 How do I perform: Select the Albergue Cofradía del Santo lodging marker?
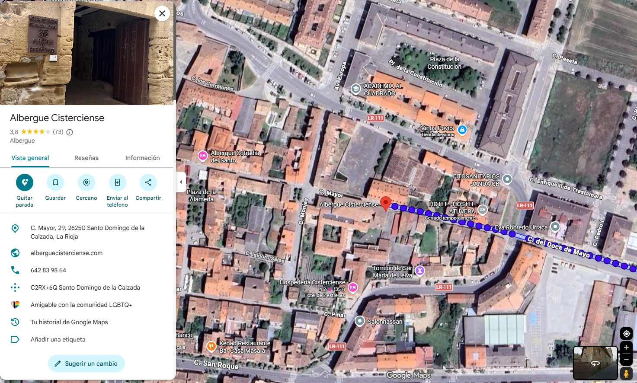(203, 156)
